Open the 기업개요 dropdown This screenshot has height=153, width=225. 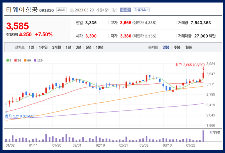click(x=141, y=10)
